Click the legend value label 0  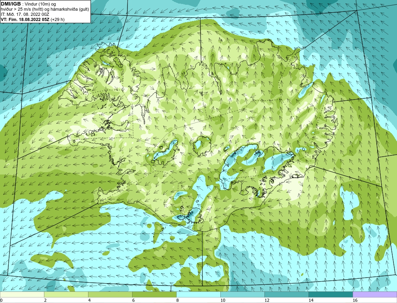coord(1,300)
